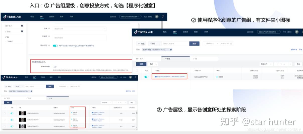Remove the search filter chip in bottom-left window

[x=31, y=91]
